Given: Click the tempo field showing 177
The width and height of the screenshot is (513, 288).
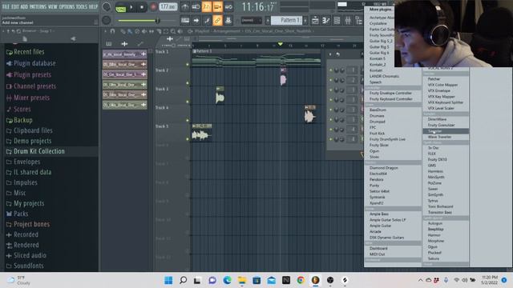Looking at the screenshot, I should [168, 7].
